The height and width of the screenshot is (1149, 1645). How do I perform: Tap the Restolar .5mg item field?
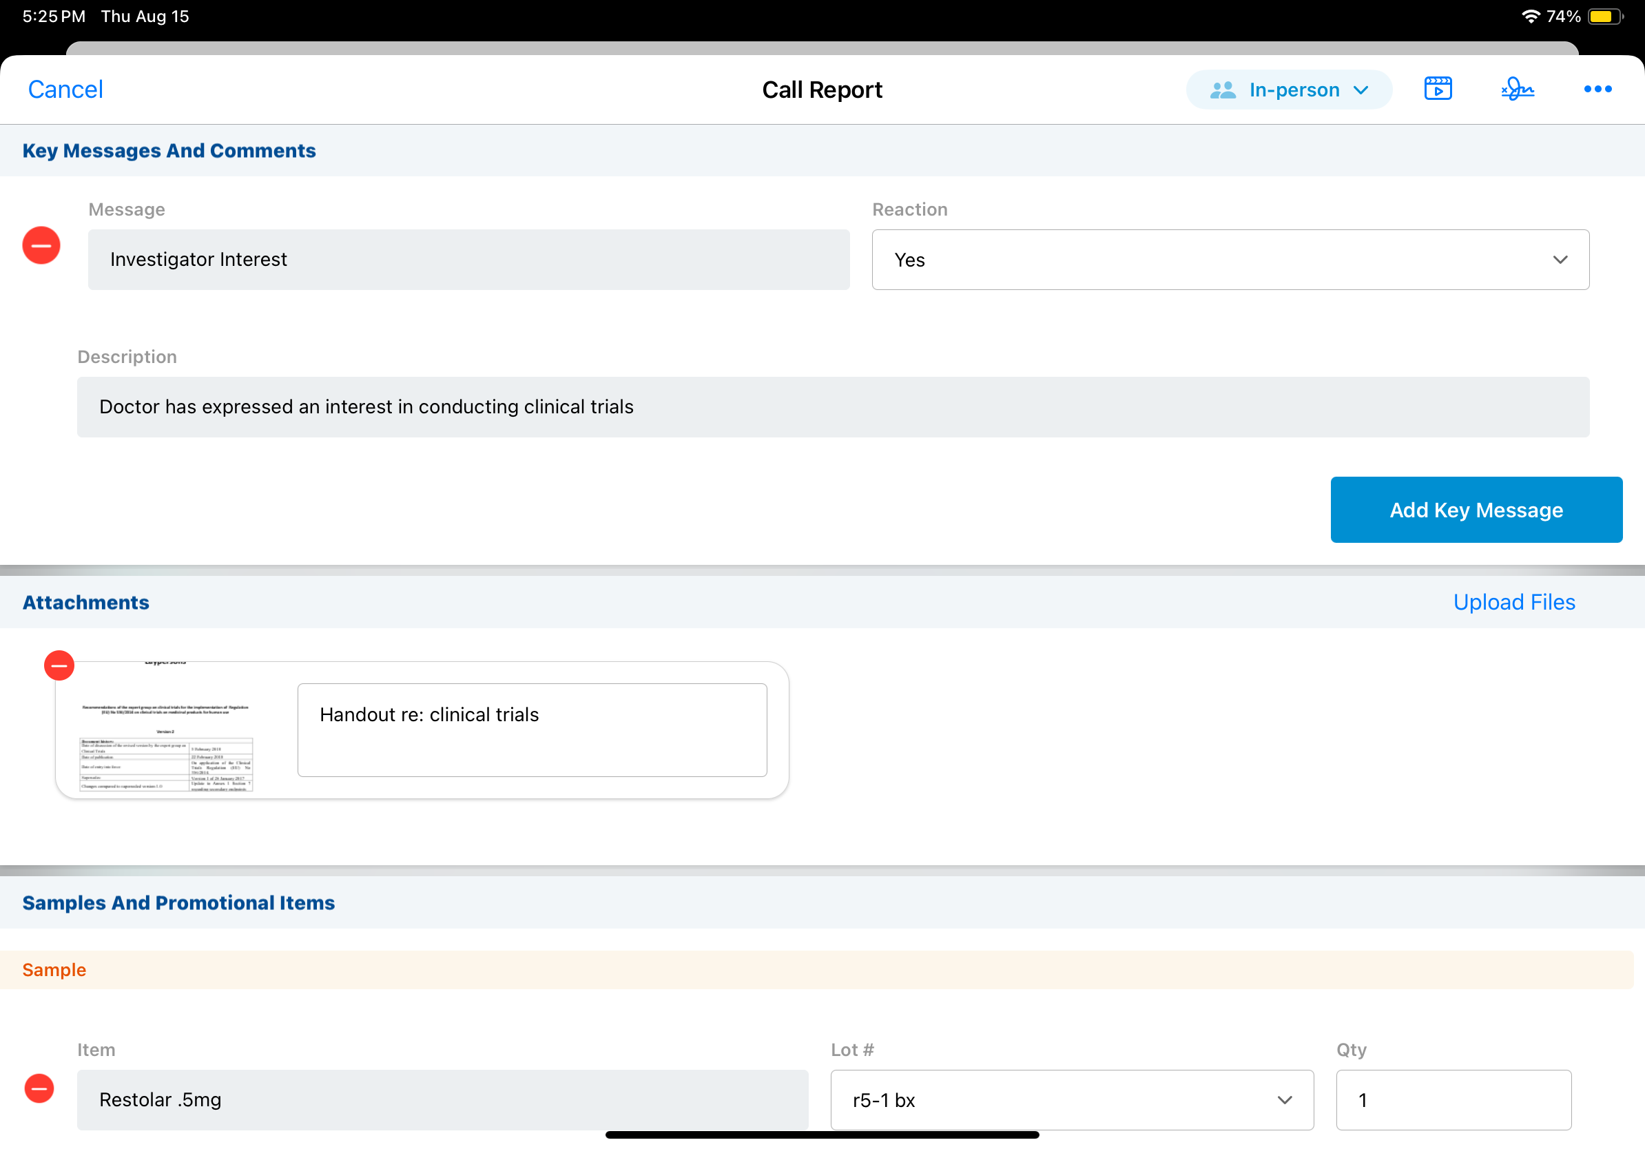coord(442,1099)
